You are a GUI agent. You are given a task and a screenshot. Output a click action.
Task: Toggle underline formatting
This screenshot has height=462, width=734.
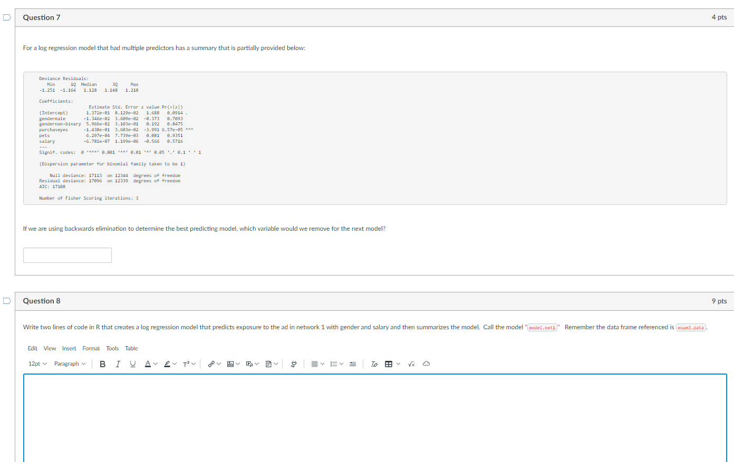pos(133,363)
